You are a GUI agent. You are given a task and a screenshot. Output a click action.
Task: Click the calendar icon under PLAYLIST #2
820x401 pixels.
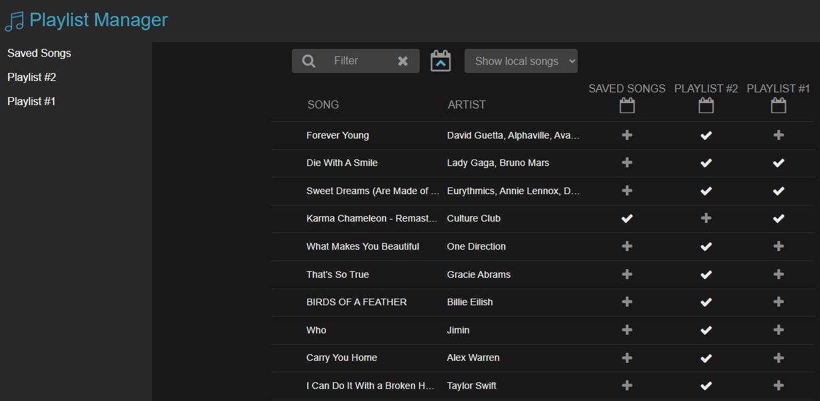pos(706,105)
